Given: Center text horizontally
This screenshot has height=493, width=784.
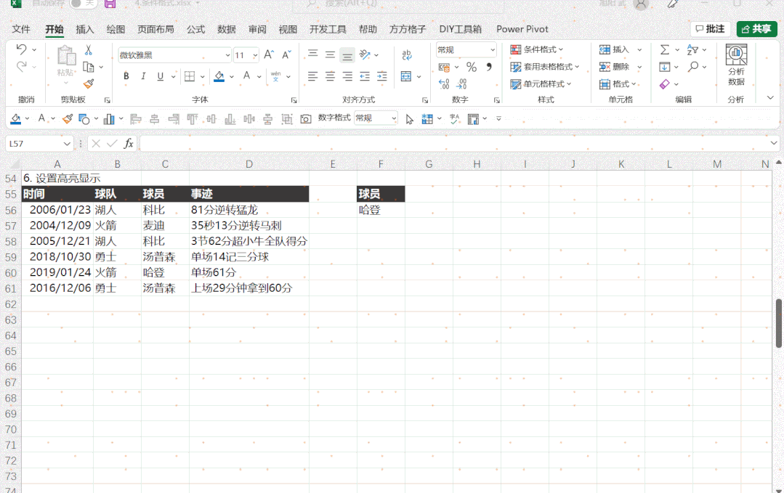Looking at the screenshot, I should [x=330, y=76].
